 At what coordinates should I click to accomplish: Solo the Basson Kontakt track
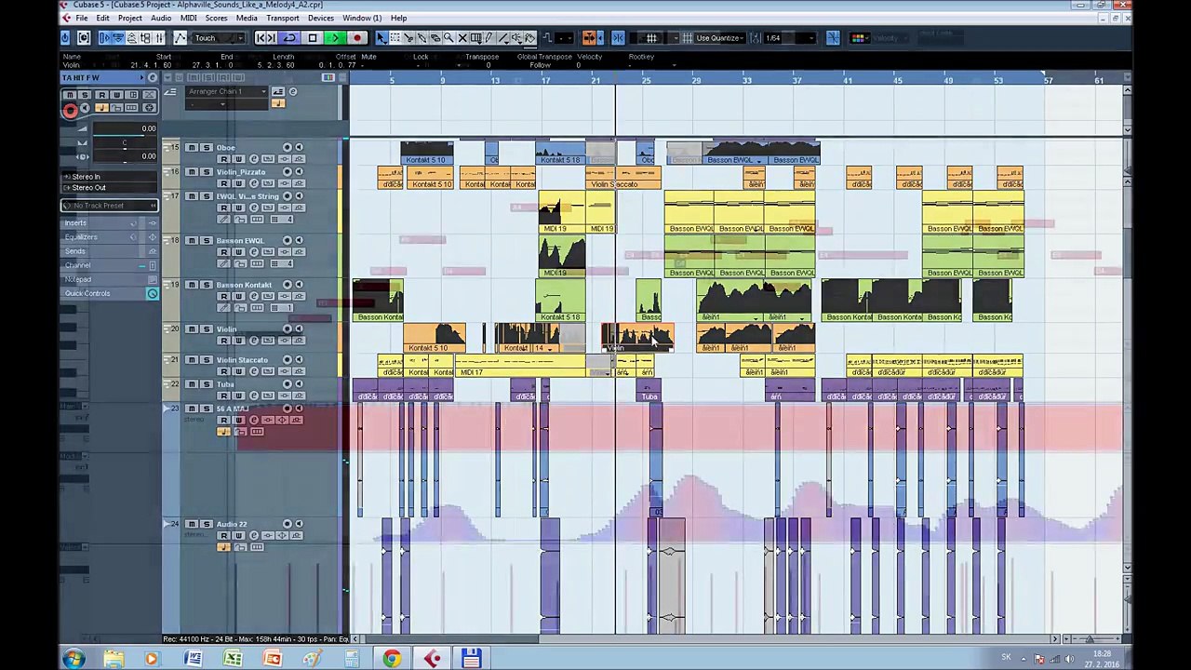[207, 285]
